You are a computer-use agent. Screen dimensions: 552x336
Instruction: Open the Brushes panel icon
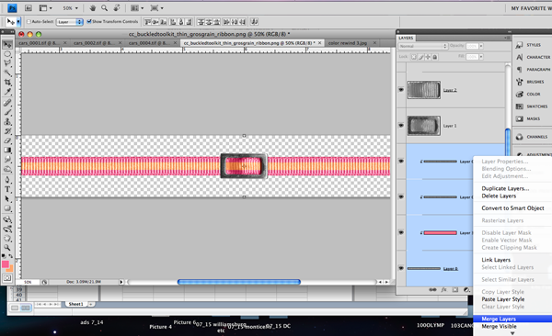[519, 82]
